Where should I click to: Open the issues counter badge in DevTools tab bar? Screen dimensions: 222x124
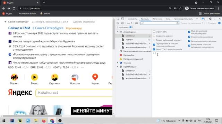point(203,19)
